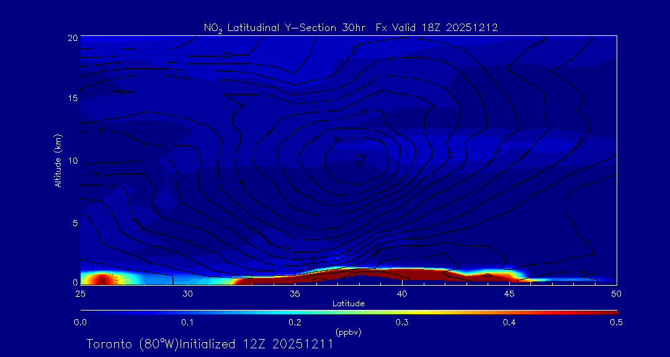Select the 0.0 label on the colorbar
The width and height of the screenshot is (670, 357).
tap(81, 322)
